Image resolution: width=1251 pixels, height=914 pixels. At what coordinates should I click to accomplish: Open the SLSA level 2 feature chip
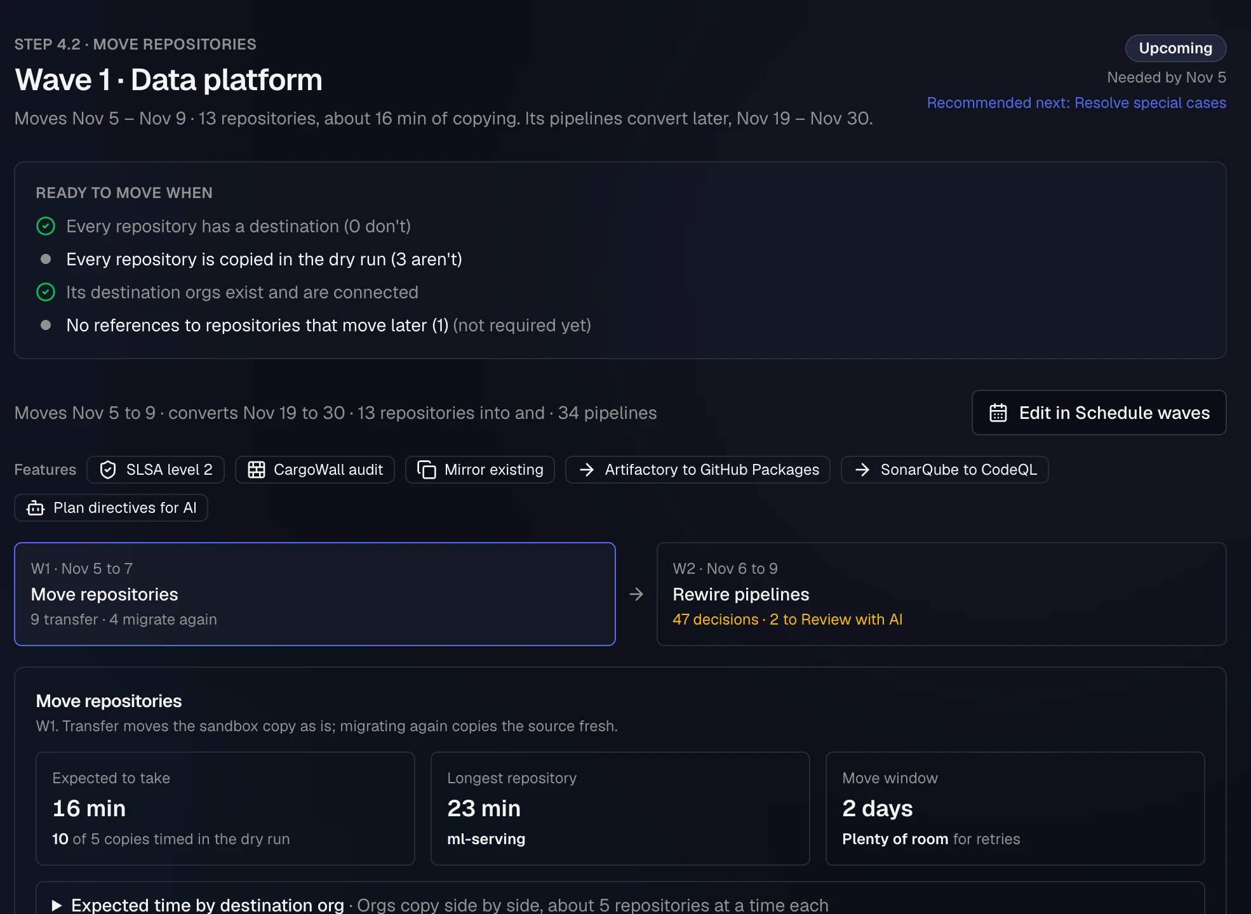pos(156,470)
